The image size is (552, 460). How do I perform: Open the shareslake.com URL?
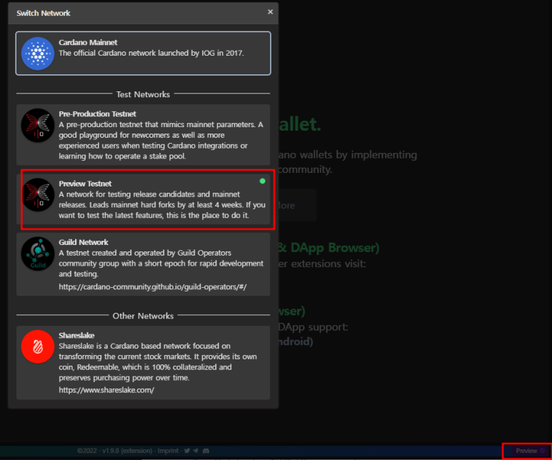point(106,390)
